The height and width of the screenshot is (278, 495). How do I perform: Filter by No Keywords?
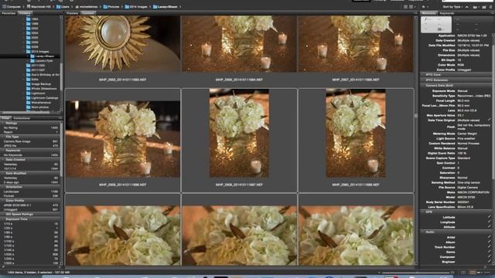coord(31,155)
